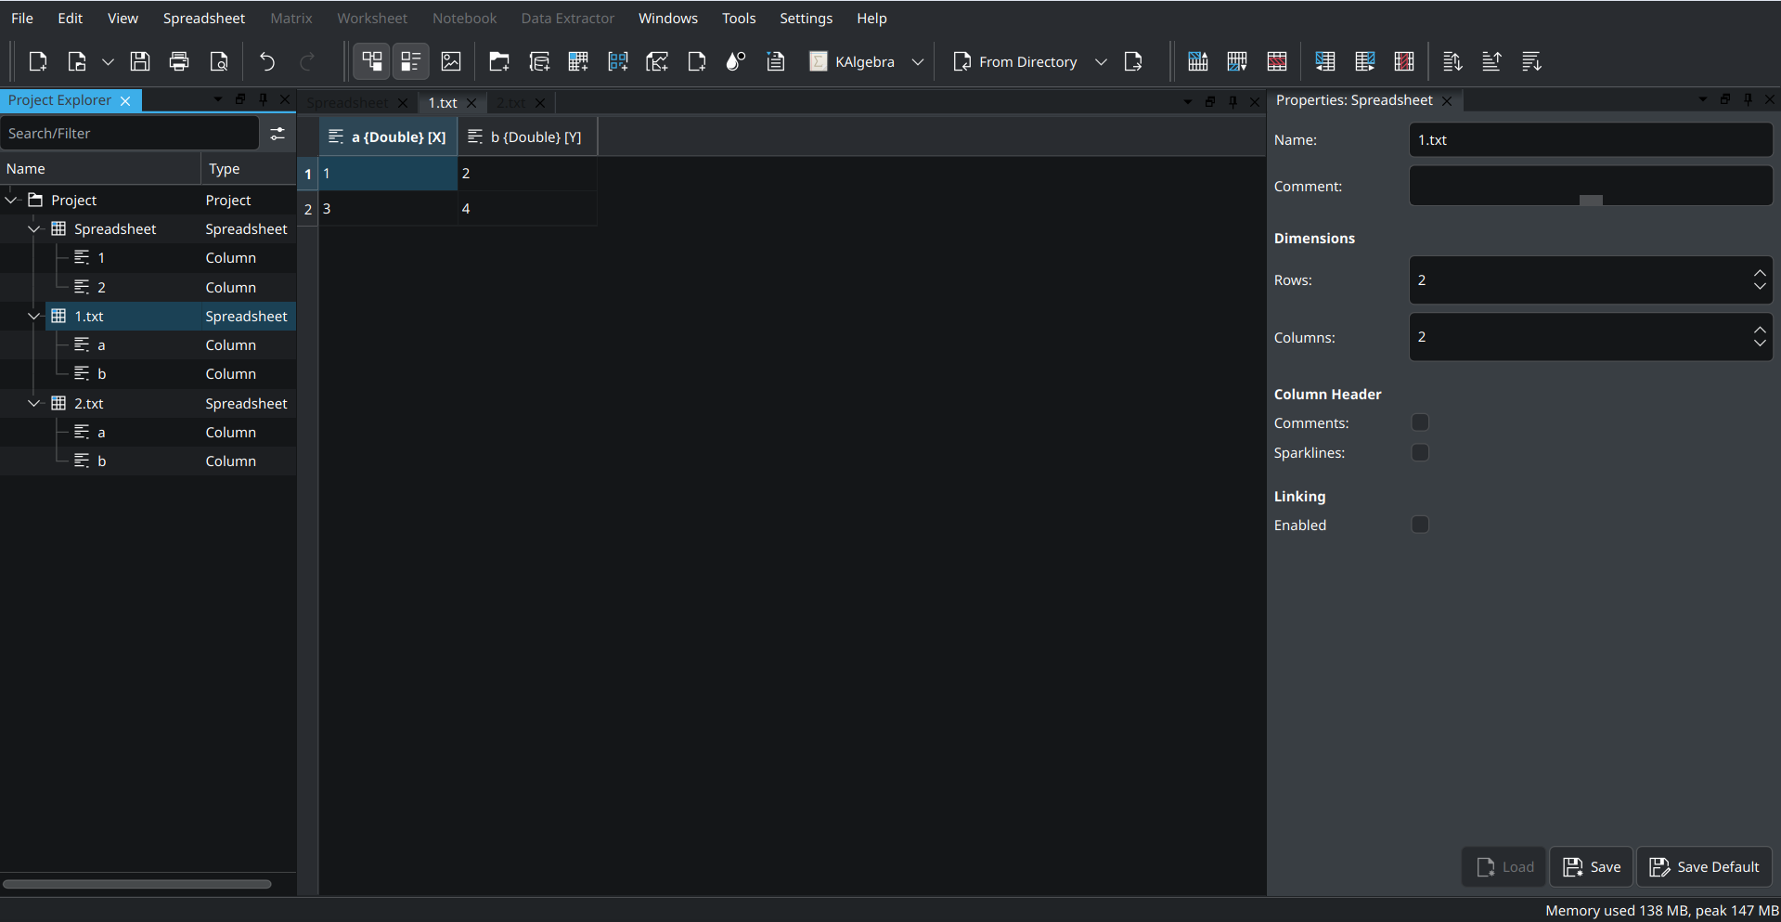The width and height of the screenshot is (1781, 922).
Task: Click the Project Explorer horizontal scrollbar
Action: coord(137,884)
